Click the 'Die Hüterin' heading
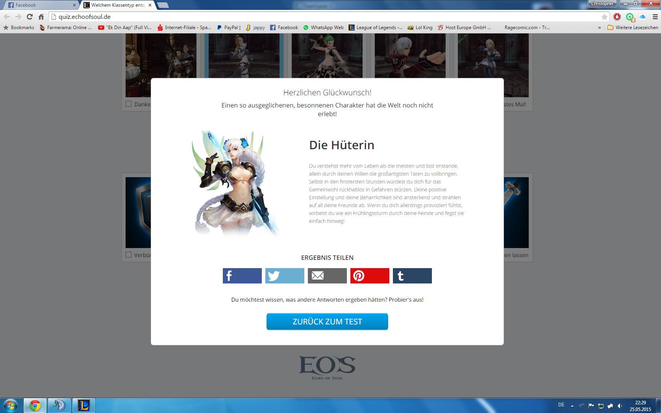The image size is (661, 413). click(342, 145)
